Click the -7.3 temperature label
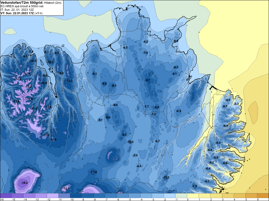 (x=153, y=114)
